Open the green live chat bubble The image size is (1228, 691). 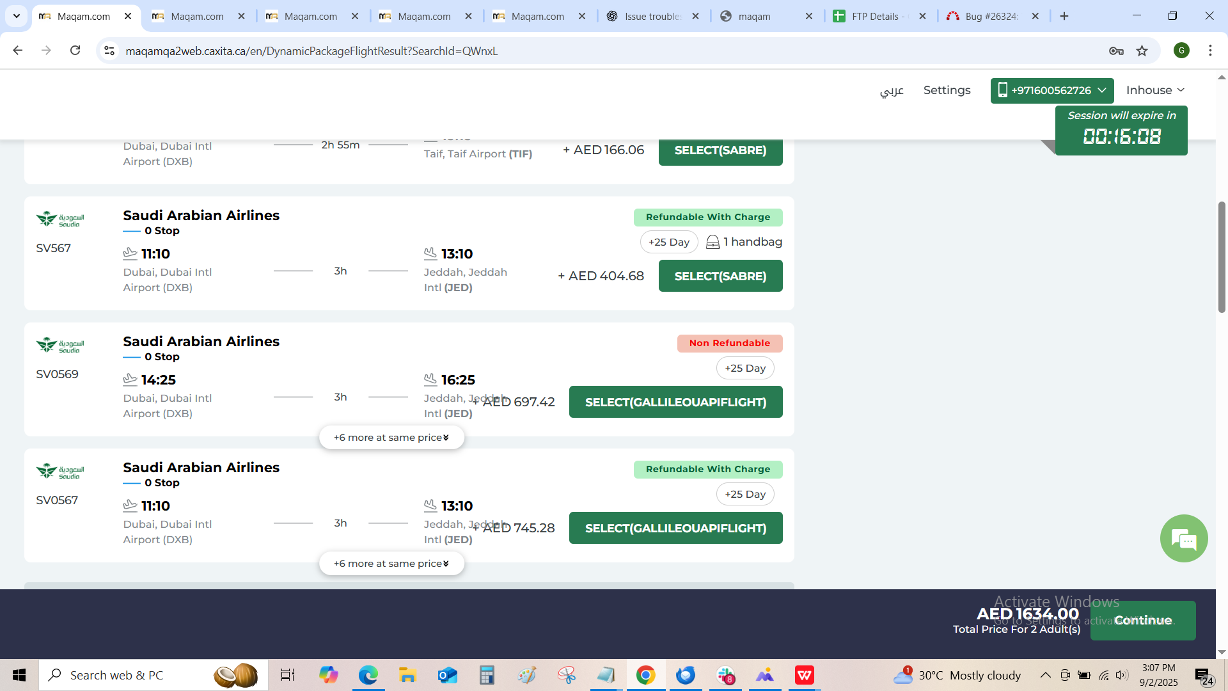[1184, 539]
